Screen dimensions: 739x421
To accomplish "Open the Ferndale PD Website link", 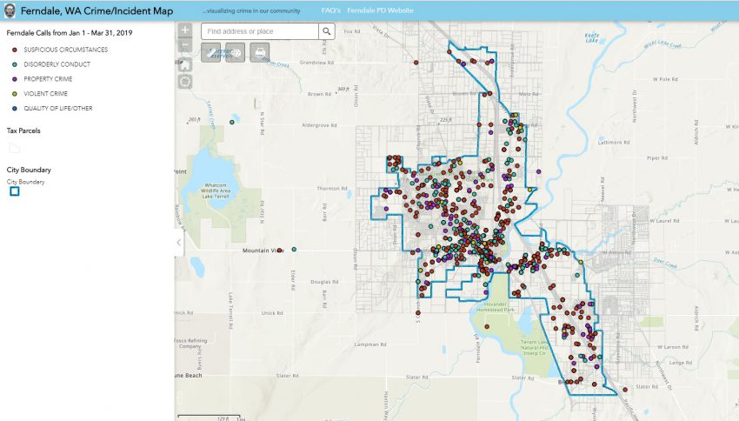I will (380, 10).
